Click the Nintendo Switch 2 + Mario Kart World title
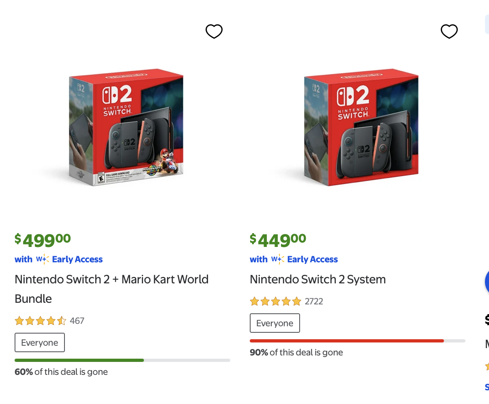 111,279
